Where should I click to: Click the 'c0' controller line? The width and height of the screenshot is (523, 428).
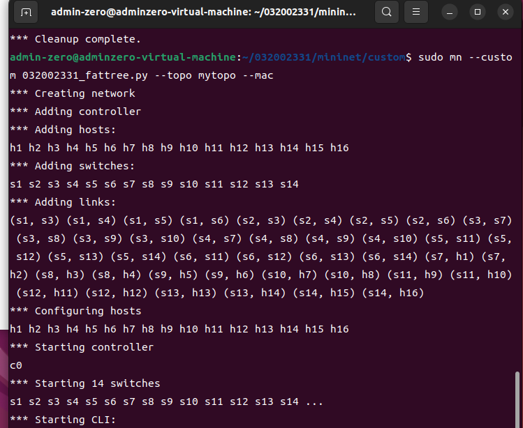[16, 365]
